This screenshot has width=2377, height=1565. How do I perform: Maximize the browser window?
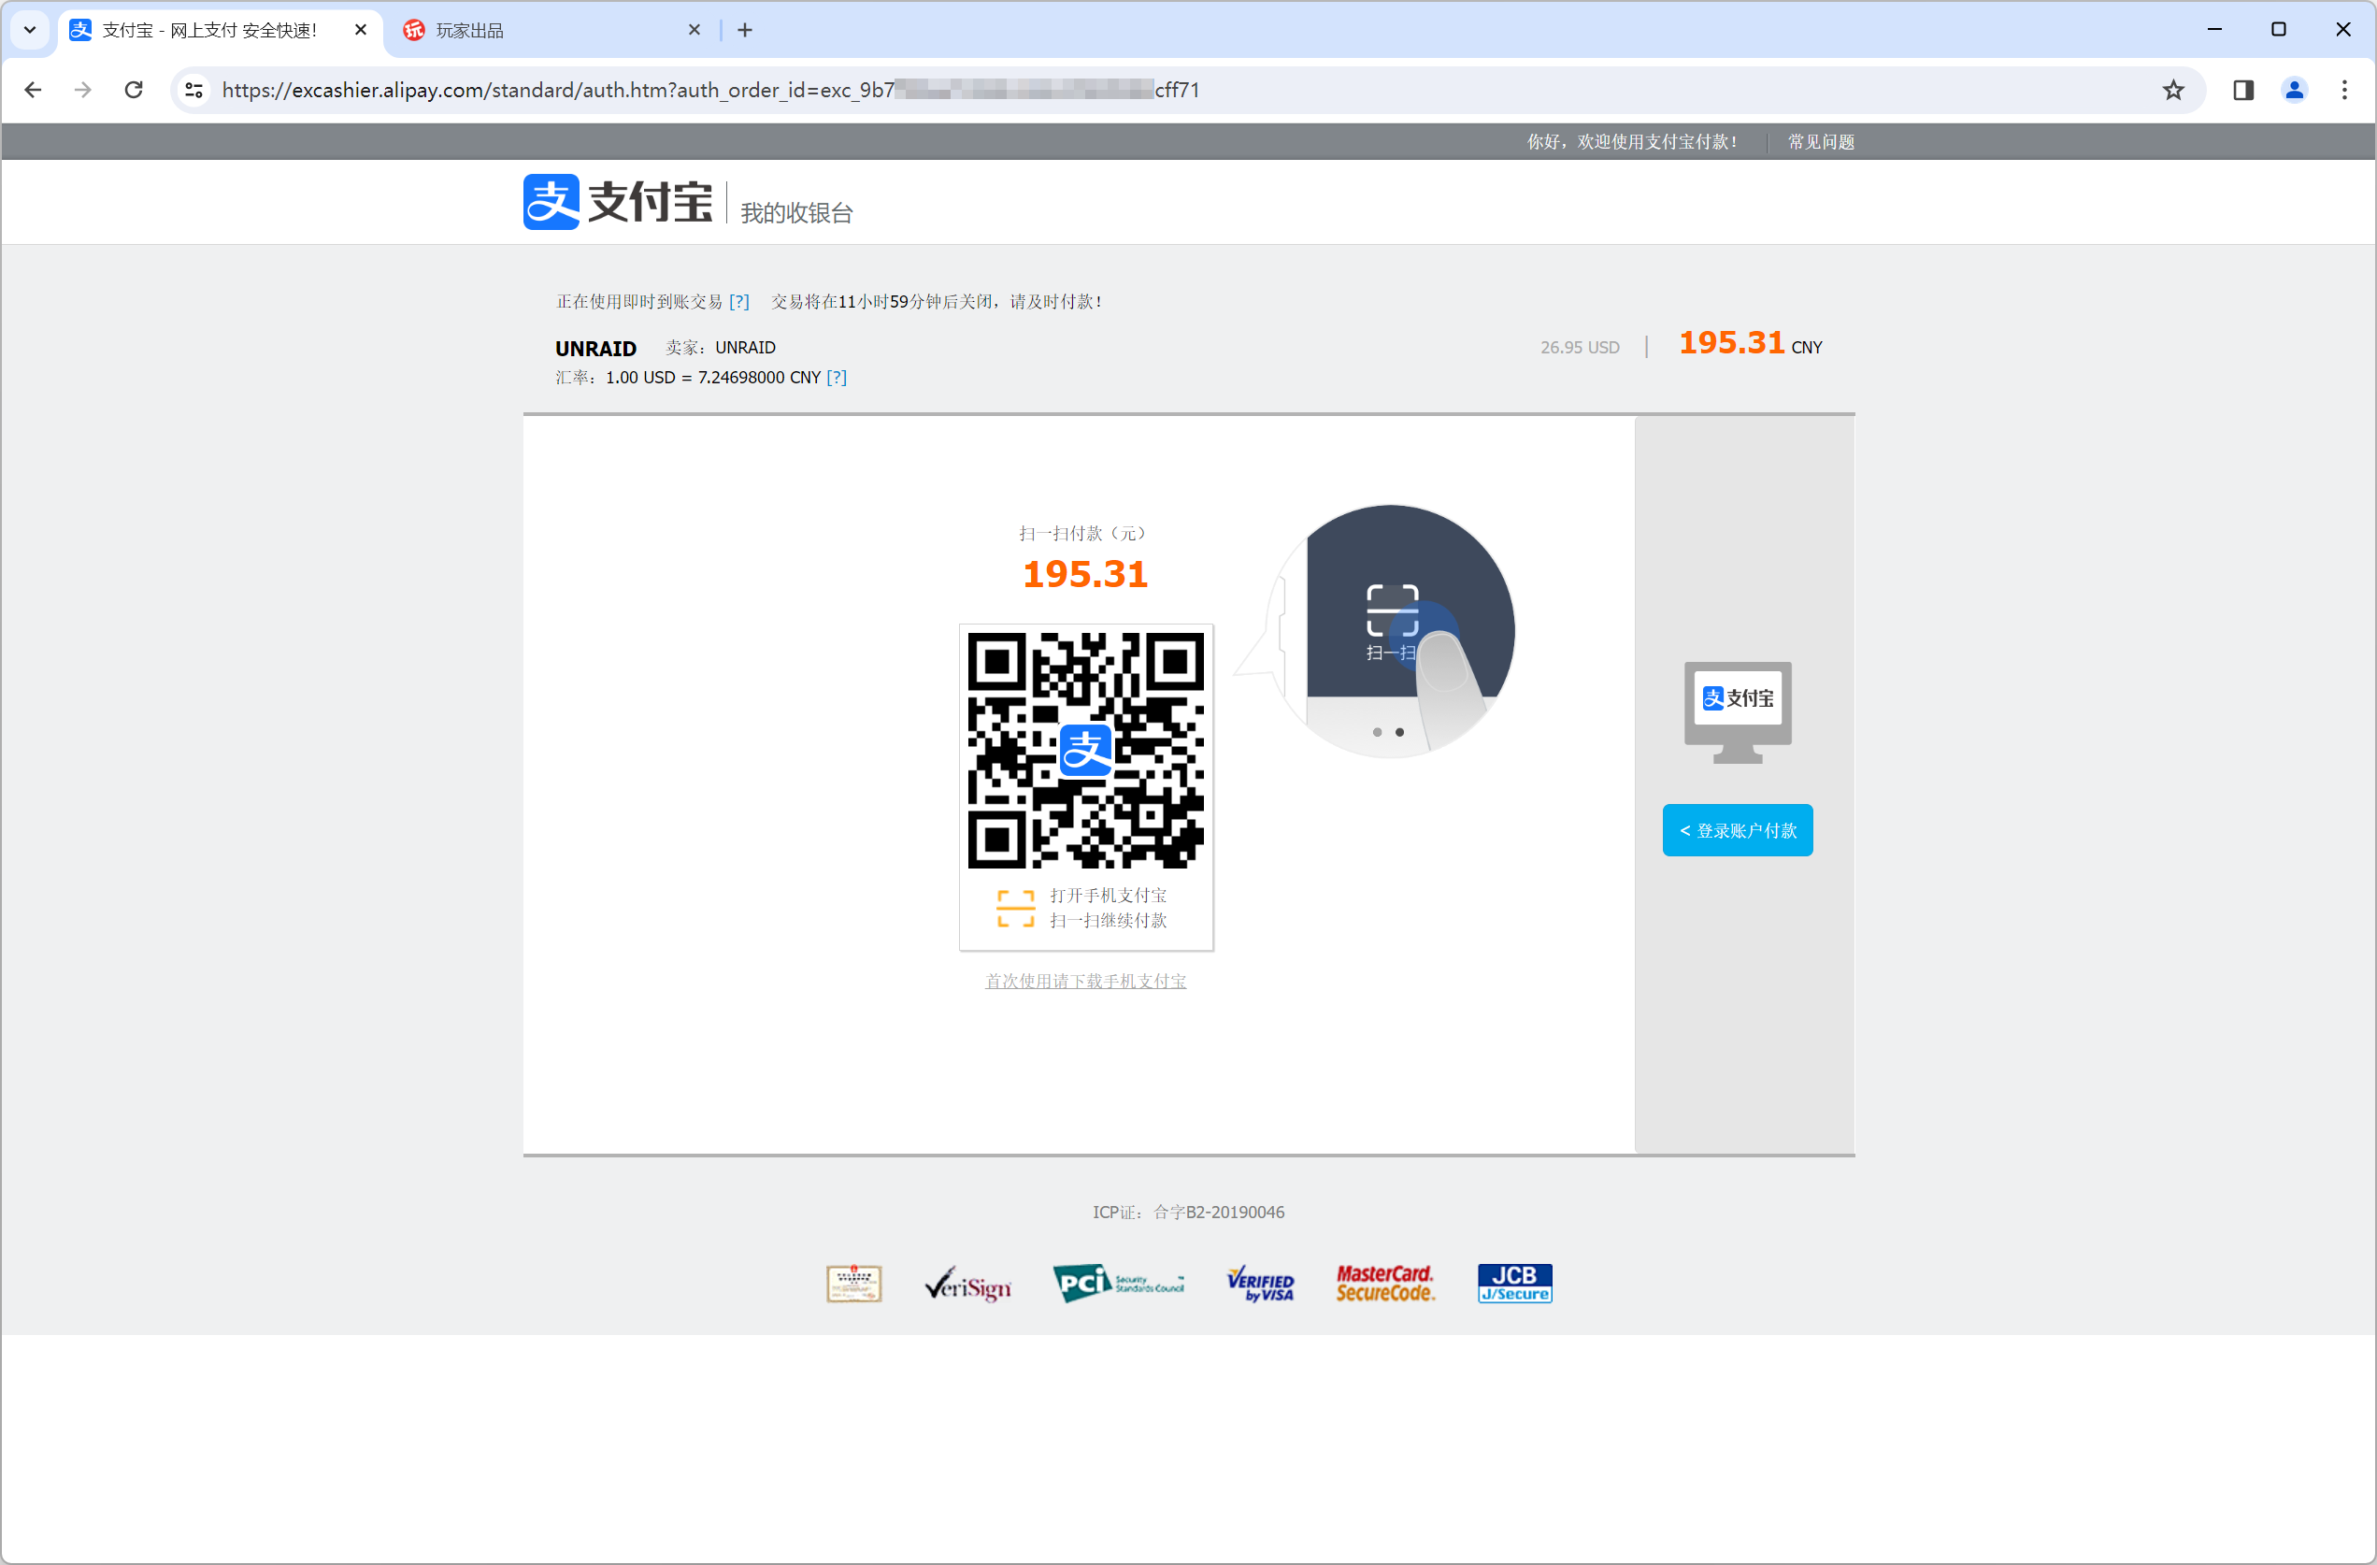(x=2278, y=30)
